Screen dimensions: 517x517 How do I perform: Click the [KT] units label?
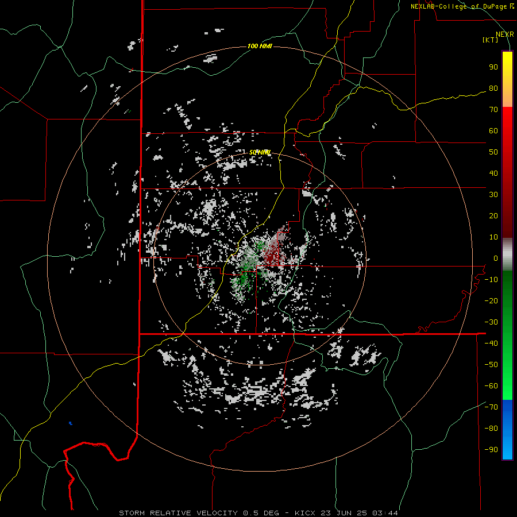pyautogui.click(x=490, y=40)
